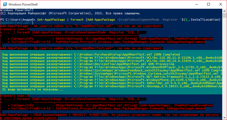Click the Microsoft.XboxApp progress line
Viewport: 227px width, 120px height.
coord(112,86)
